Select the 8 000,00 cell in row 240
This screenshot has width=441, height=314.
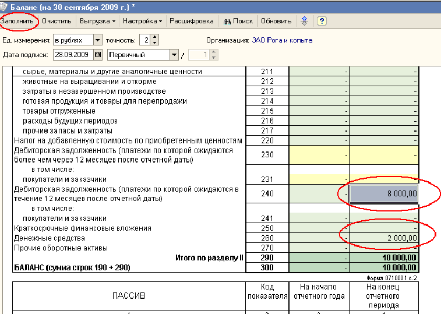(384, 193)
